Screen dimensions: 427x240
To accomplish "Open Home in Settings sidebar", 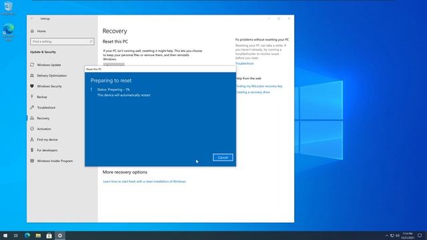I will pos(41,31).
